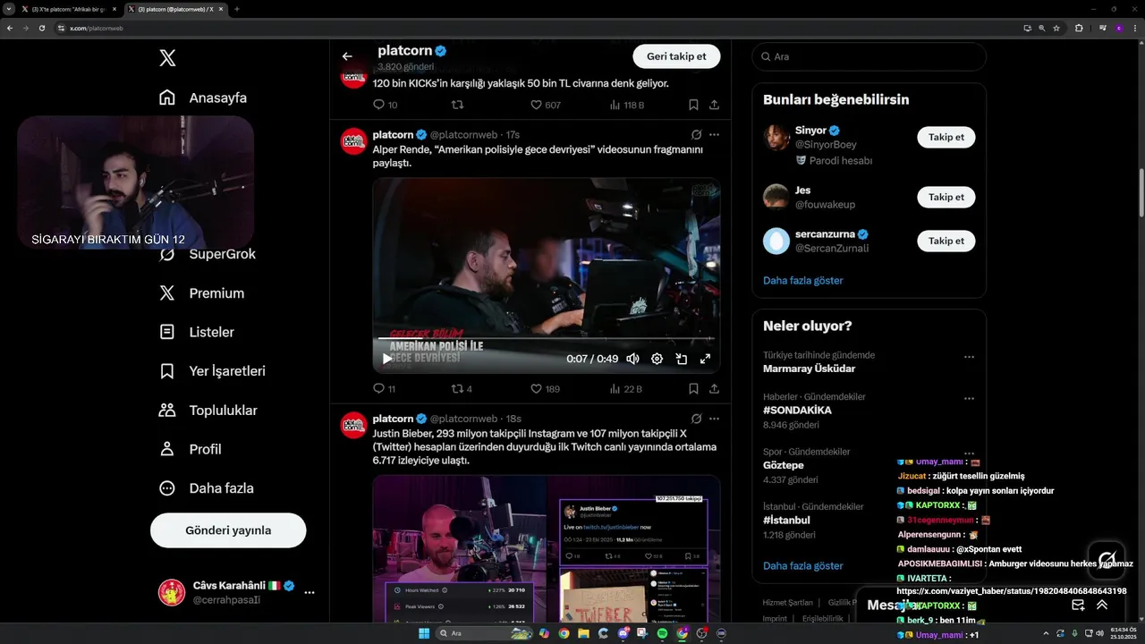Open a new browser tab
The image size is (1145, 644).
tap(236, 9)
